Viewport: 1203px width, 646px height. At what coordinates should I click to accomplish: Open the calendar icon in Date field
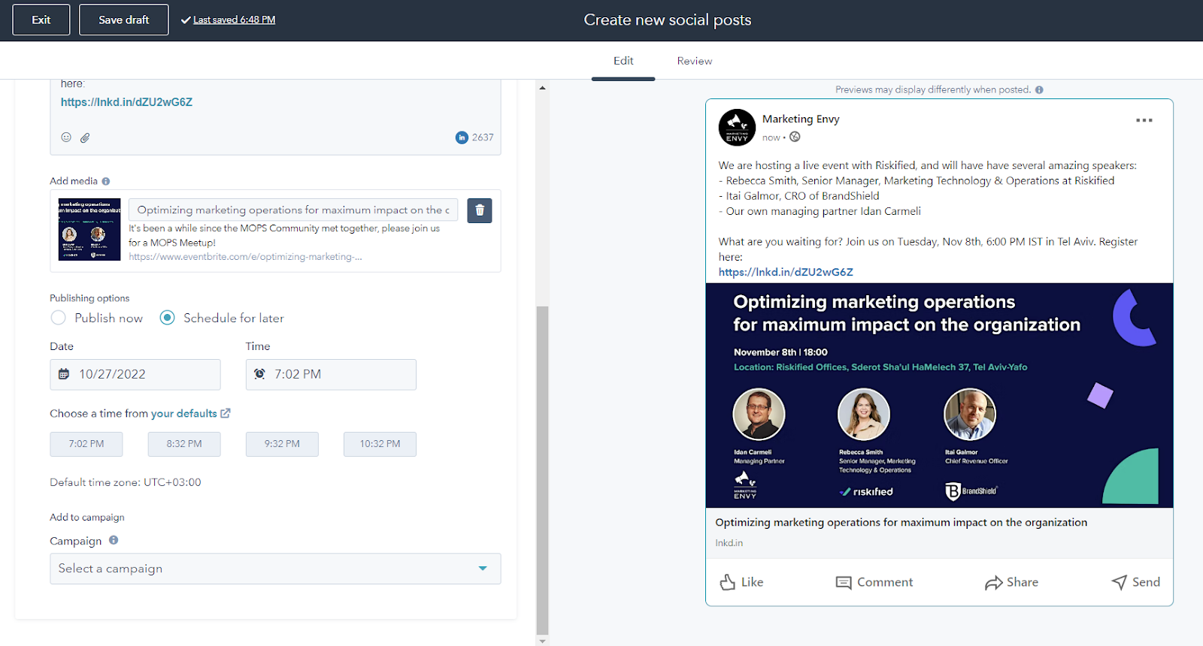[64, 374]
